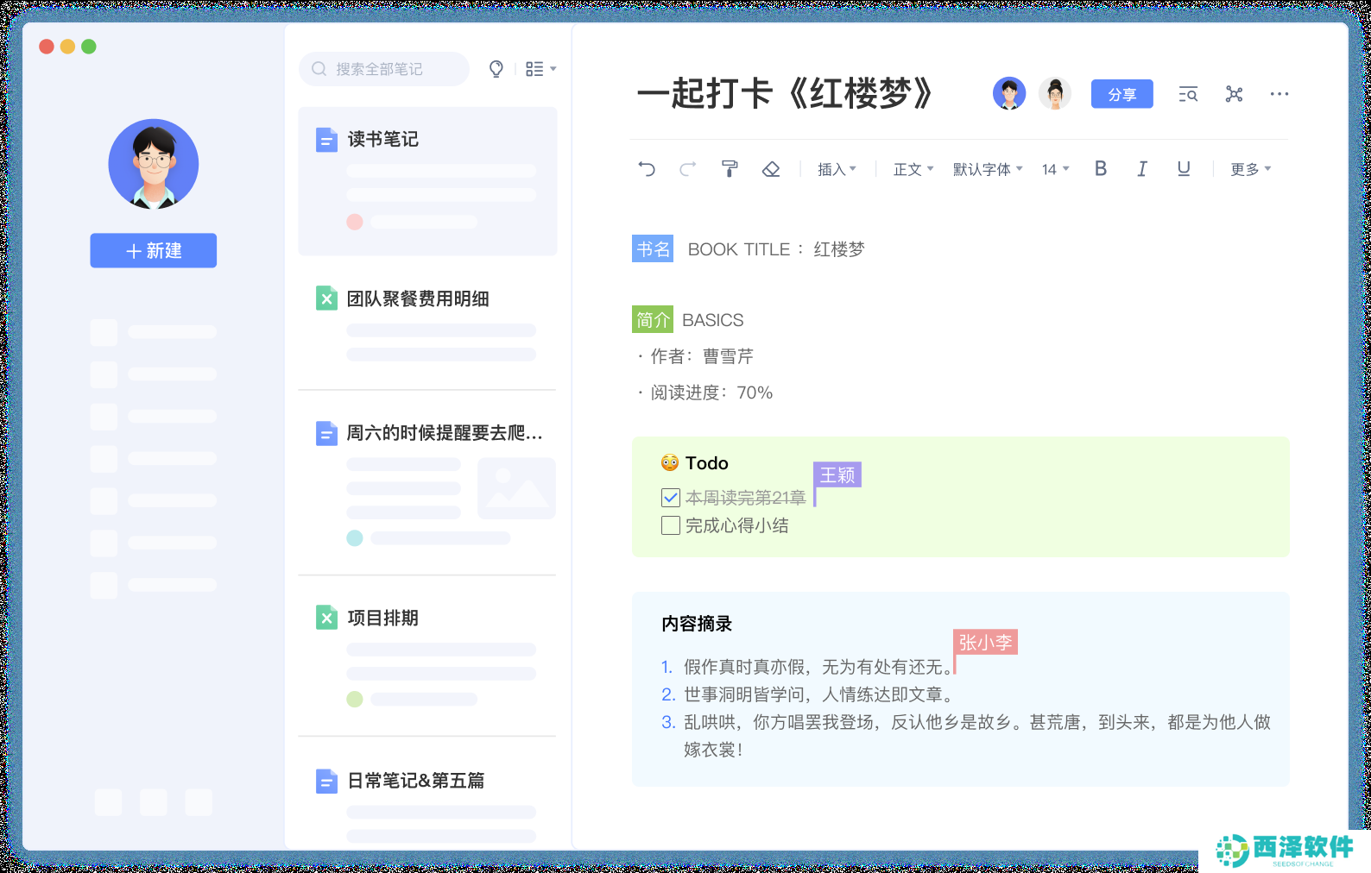Select the format painter tool
Screen dimensions: 1371x873
pyautogui.click(x=730, y=169)
